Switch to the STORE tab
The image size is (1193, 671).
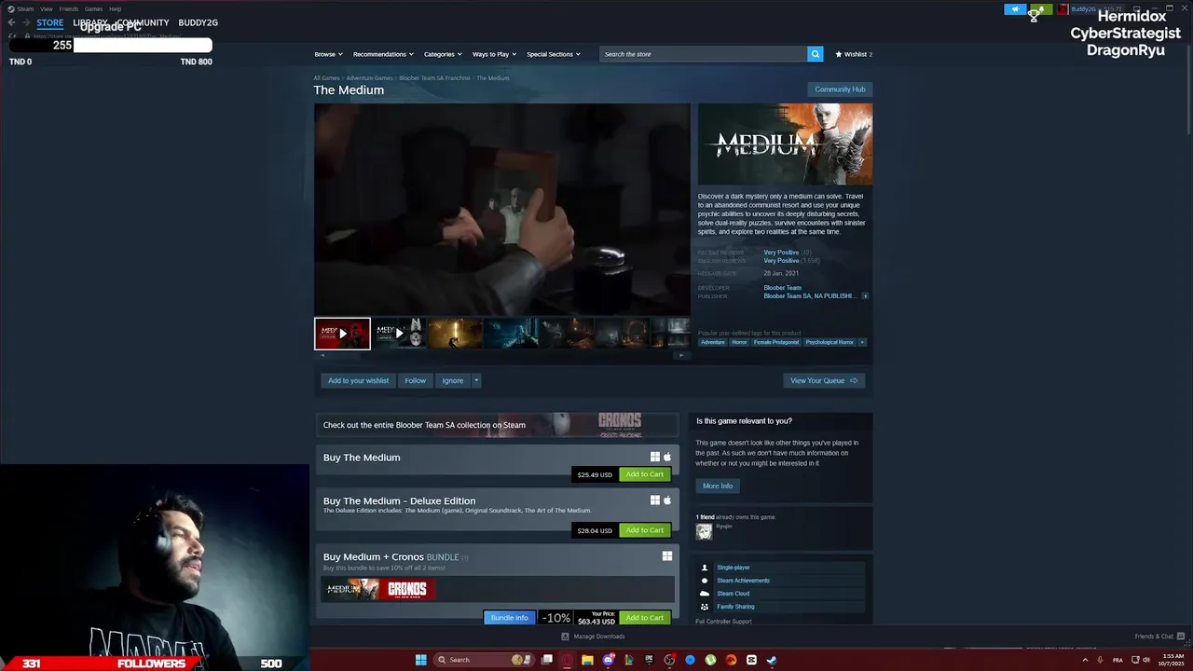(x=50, y=22)
